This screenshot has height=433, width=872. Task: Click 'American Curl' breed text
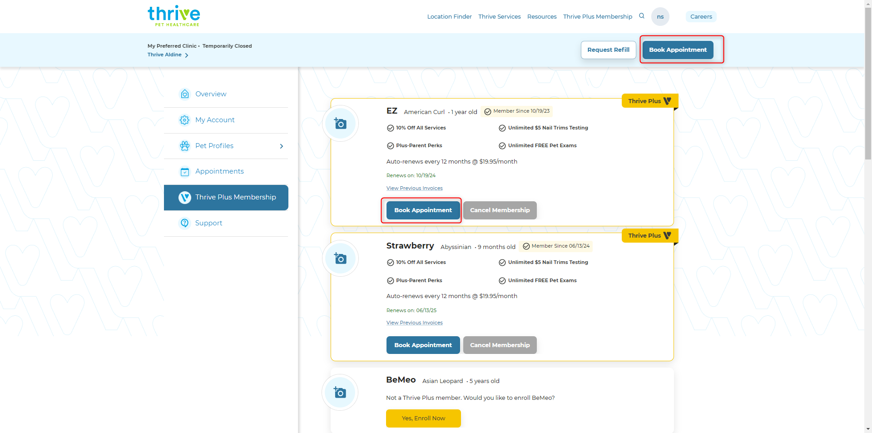[x=424, y=112]
